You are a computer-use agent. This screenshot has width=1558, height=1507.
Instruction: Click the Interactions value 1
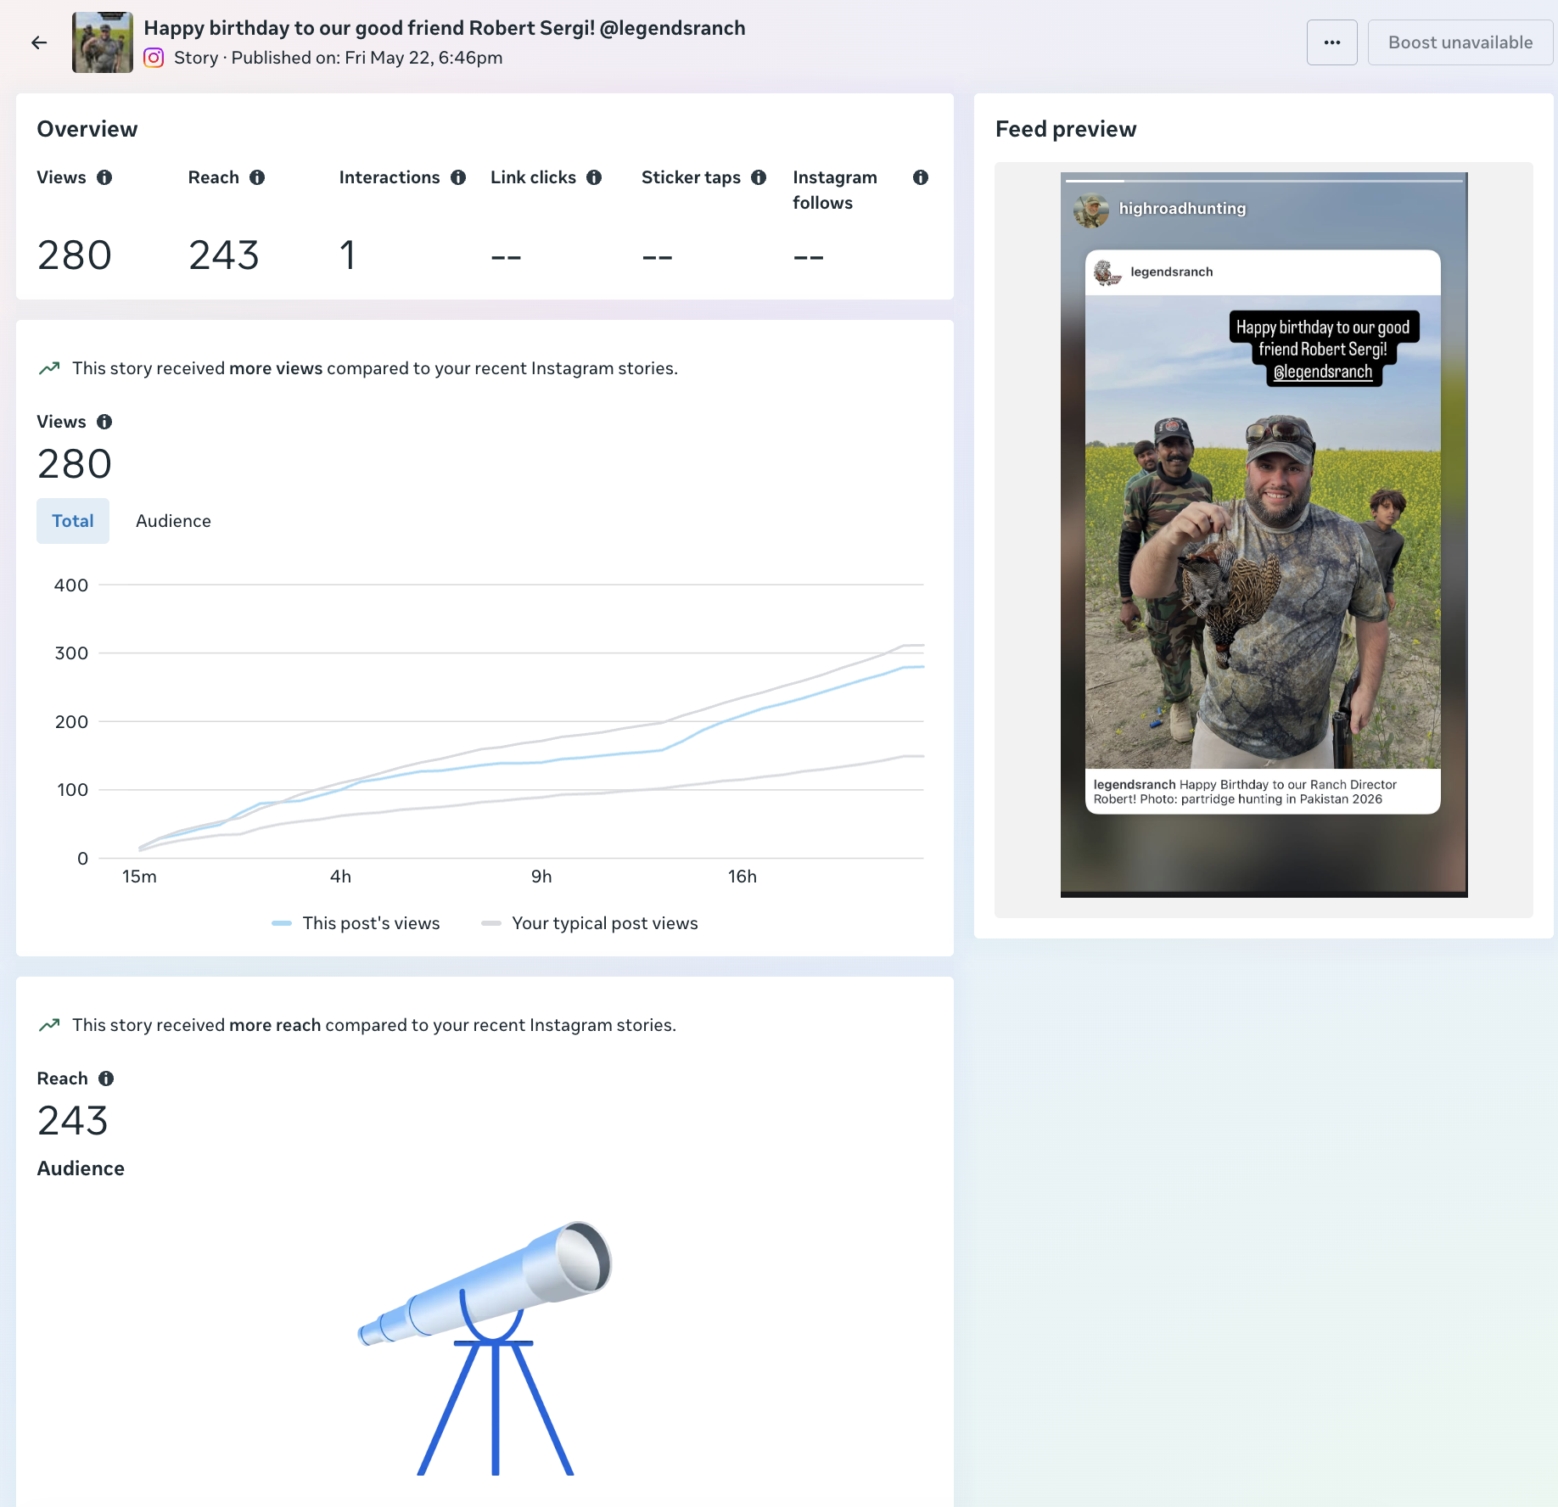347,255
